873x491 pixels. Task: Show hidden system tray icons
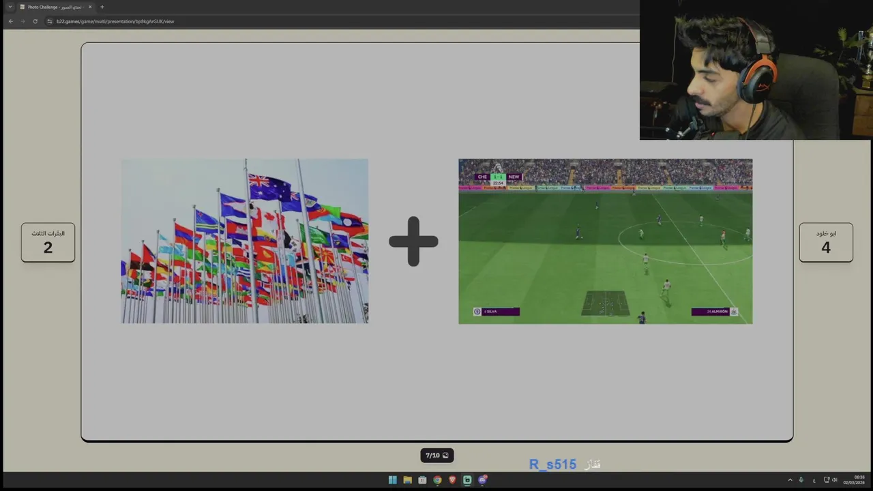[x=790, y=480]
